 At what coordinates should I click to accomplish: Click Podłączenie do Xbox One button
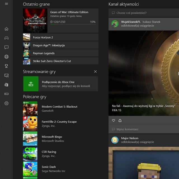(60, 84)
